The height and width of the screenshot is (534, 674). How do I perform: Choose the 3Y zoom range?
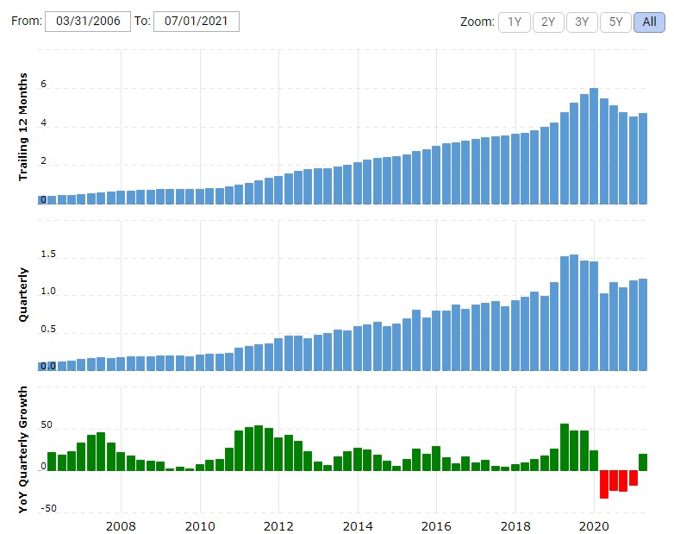pos(582,22)
